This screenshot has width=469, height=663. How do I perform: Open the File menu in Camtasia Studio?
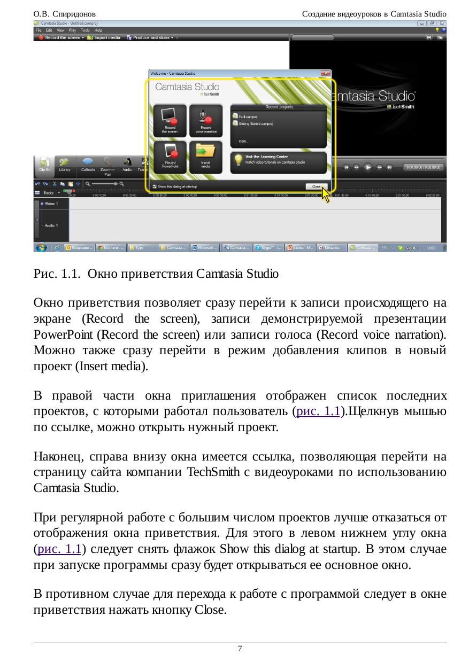coord(39,30)
